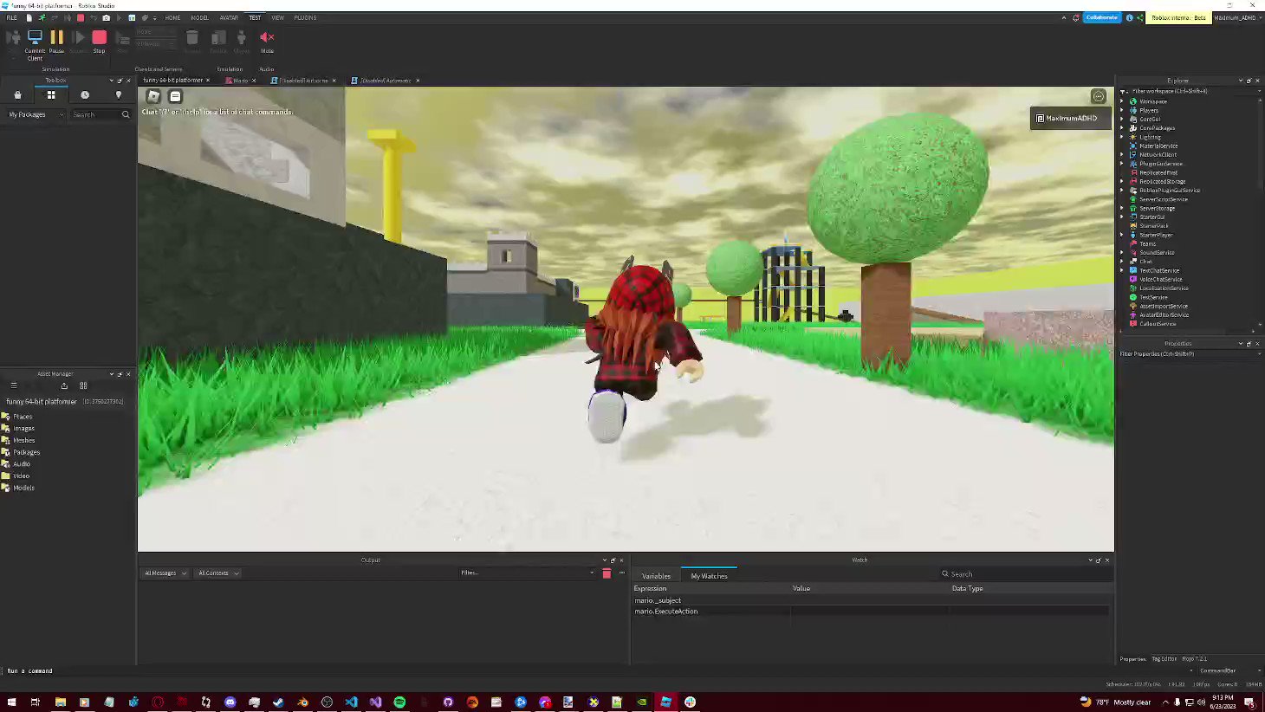Open the Roblox menu icon in the game viewport

click(x=153, y=96)
